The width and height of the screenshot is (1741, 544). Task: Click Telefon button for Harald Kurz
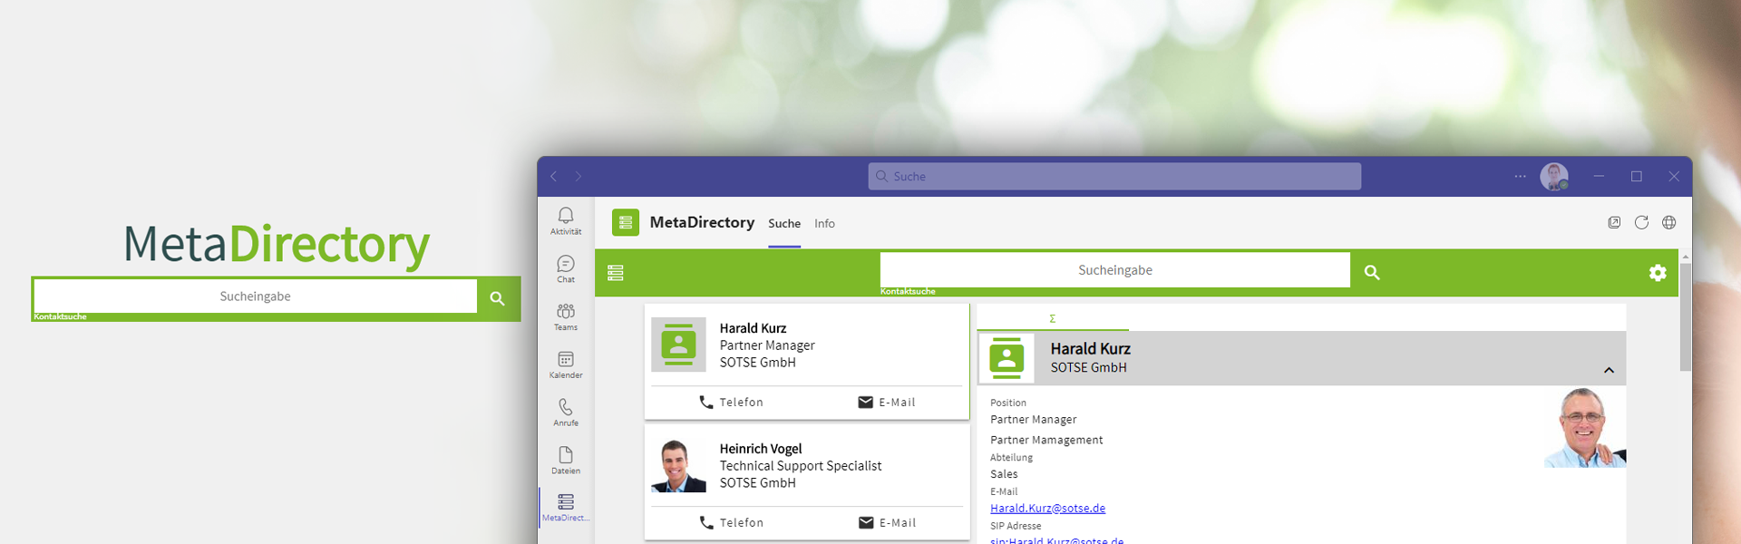731,403
